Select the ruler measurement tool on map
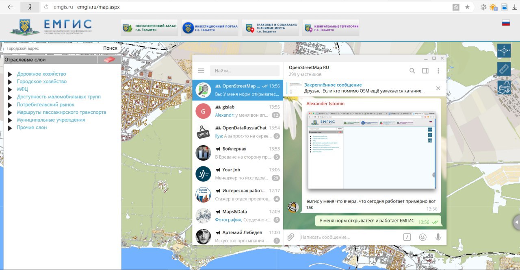 pyautogui.click(x=504, y=69)
